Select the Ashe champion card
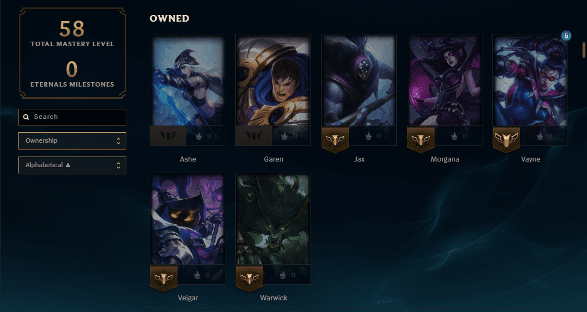The image size is (587, 312). [188, 90]
